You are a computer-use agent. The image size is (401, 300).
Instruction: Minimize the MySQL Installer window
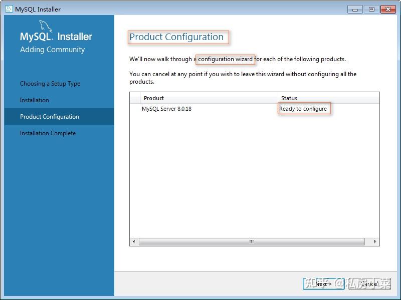point(355,10)
